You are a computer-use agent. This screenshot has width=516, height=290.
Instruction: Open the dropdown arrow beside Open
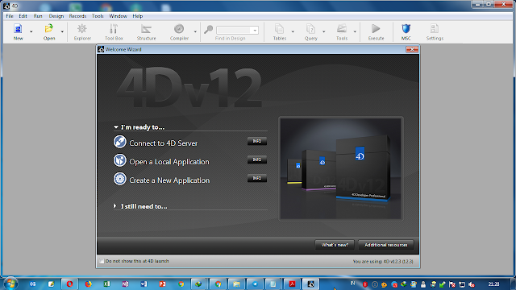[x=62, y=31]
